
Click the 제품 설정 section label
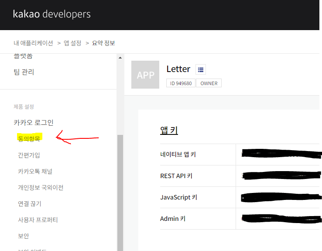click(x=24, y=107)
